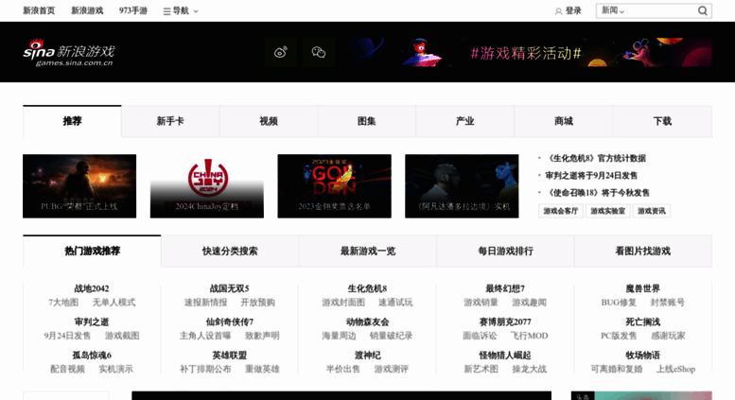The width and height of the screenshot is (735, 400).
Task: Open the 渡神纪 game link
Action: point(367,355)
